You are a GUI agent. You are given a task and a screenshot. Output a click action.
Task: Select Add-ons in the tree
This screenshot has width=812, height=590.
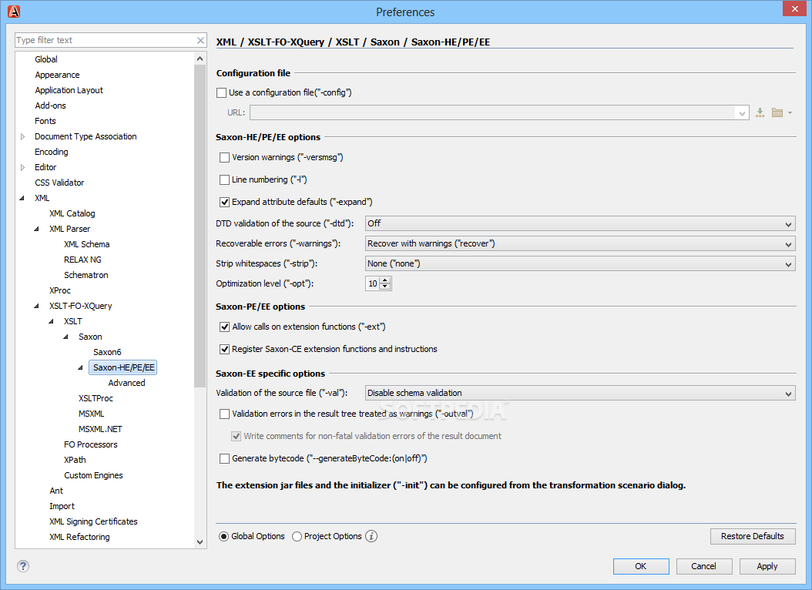50,106
